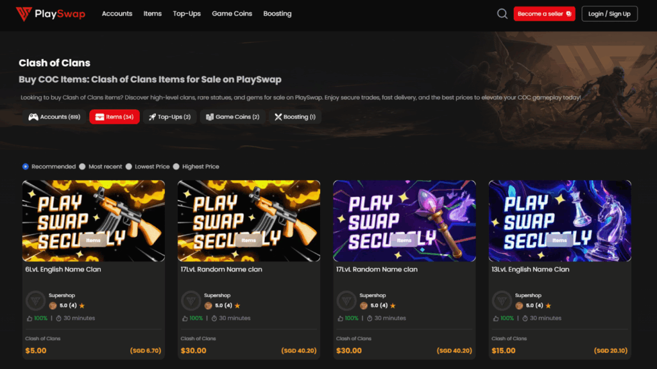Open the Accounts navigation menu
Image resolution: width=657 pixels, height=369 pixels.
[117, 13]
